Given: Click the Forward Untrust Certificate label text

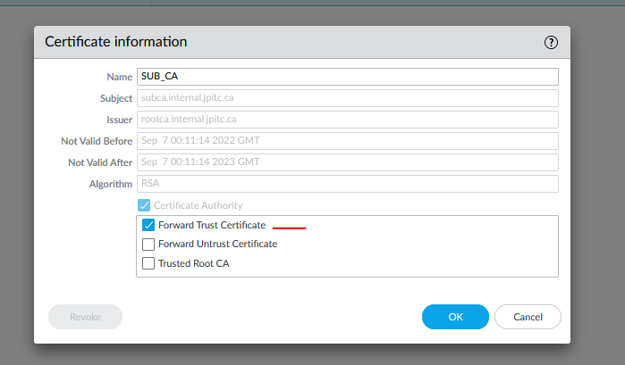Looking at the screenshot, I should click(217, 245).
